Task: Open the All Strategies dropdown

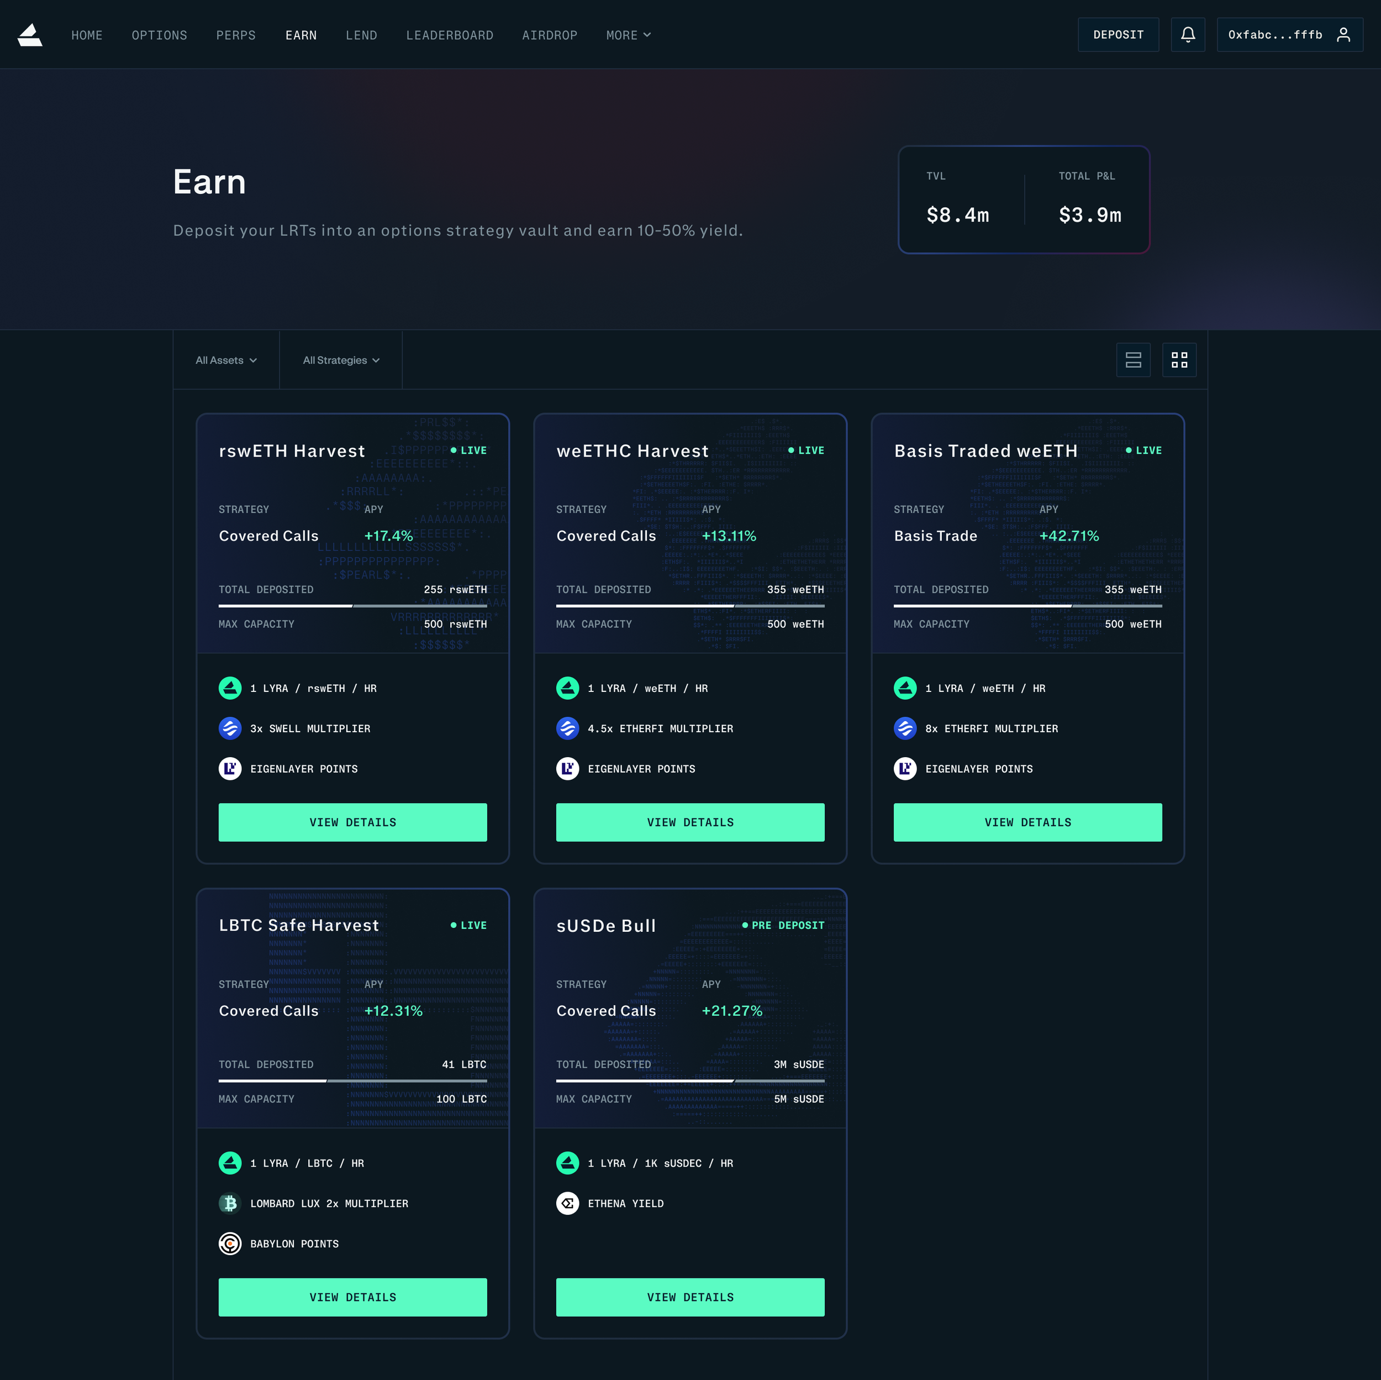Action: coord(341,360)
